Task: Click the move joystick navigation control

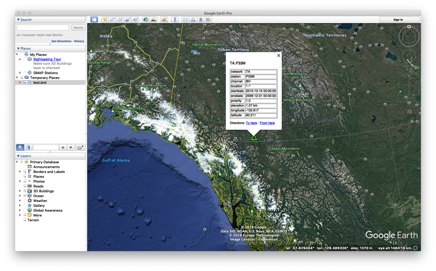Action: tap(409, 56)
